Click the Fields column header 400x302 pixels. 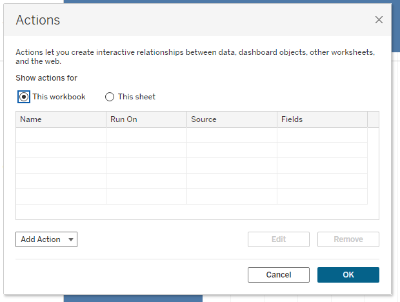[322, 119]
